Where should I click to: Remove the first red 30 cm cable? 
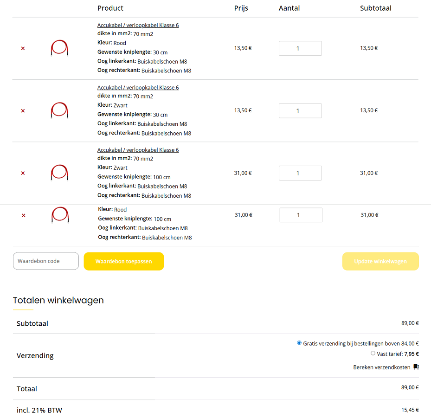[23, 48]
